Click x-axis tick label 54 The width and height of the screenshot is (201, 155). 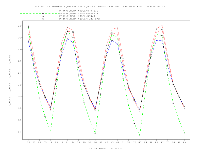pyautogui.click(x=129, y=142)
